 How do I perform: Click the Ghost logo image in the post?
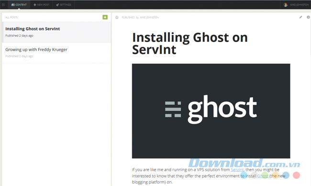coord(211,111)
